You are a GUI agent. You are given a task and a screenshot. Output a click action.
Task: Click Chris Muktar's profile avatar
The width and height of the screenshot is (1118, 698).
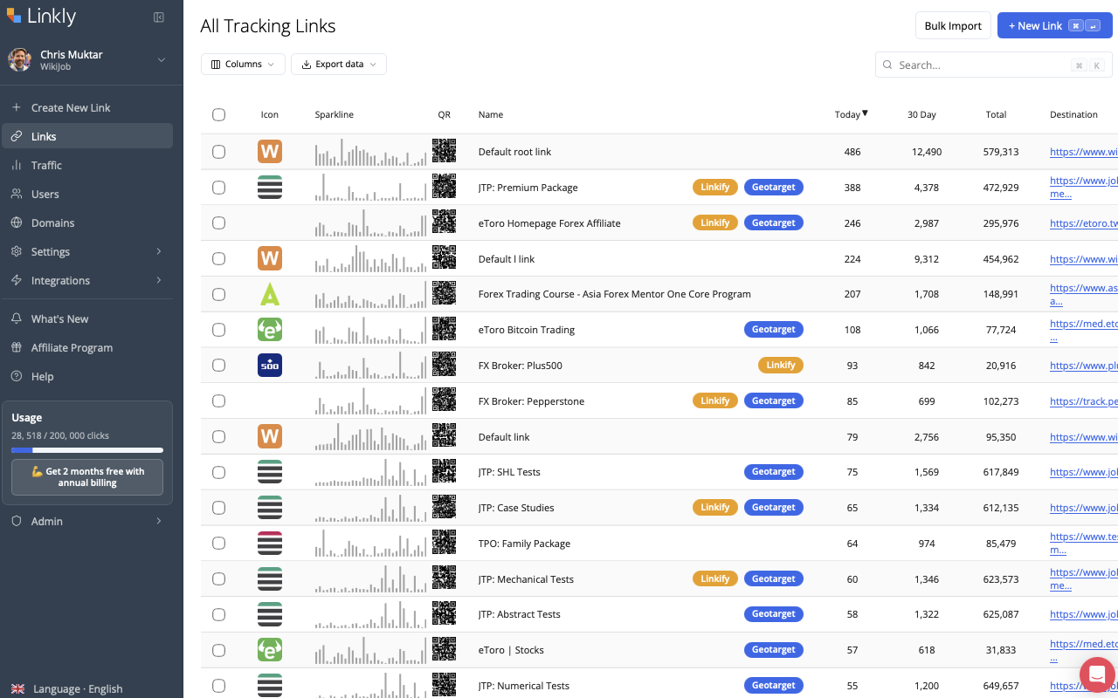click(x=19, y=59)
